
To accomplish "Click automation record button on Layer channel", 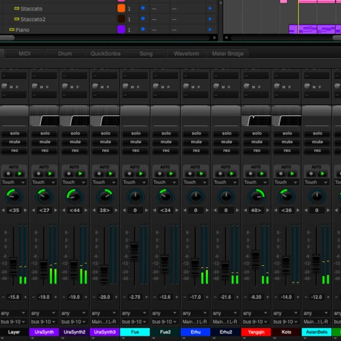I will pyautogui.click(x=8, y=174).
